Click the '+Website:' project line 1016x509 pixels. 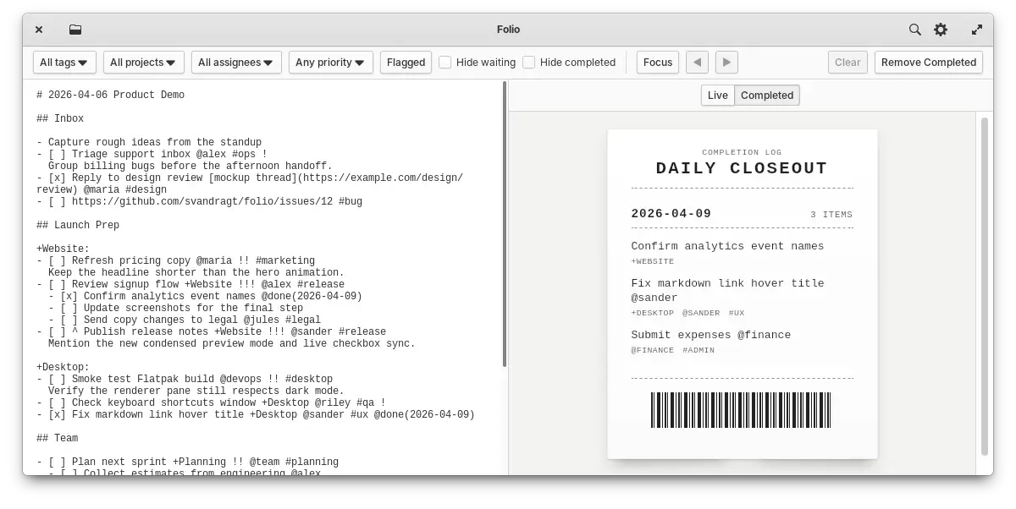(x=63, y=249)
